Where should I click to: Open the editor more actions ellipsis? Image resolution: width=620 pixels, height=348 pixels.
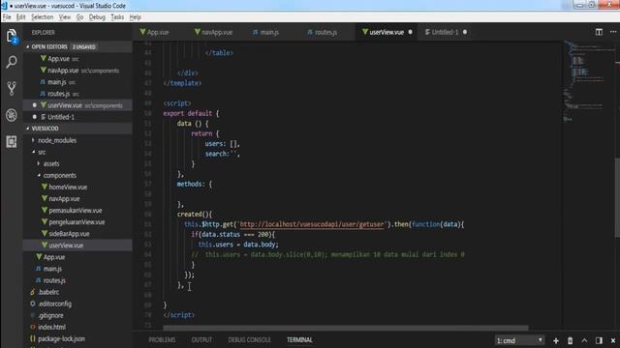(613, 32)
